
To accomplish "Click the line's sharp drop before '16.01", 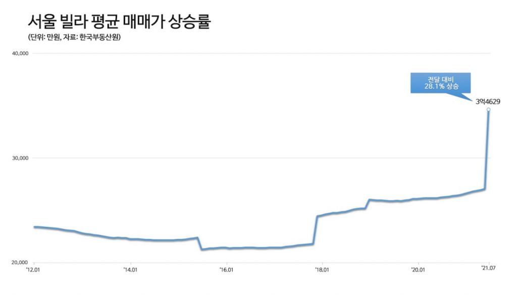I will [200, 243].
